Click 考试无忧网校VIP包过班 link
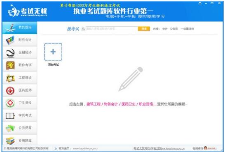The height and width of the screenshot is (152, 225). 159,148
